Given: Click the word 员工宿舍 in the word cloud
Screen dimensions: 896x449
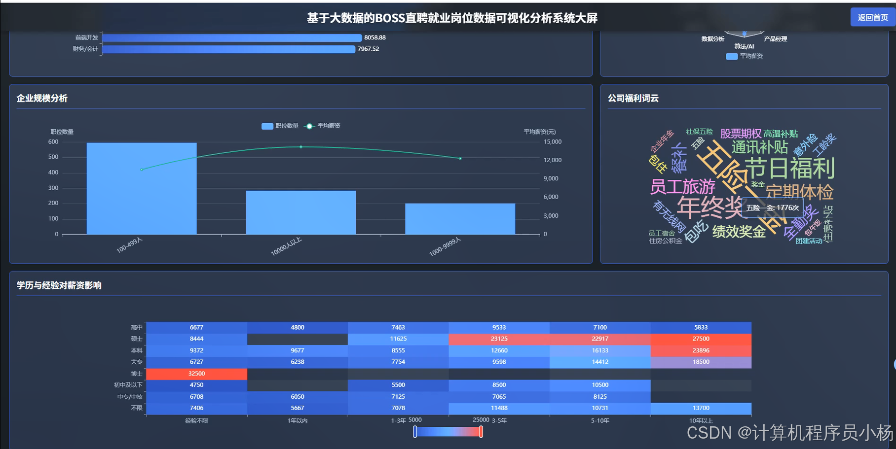Looking at the screenshot, I should tap(662, 234).
